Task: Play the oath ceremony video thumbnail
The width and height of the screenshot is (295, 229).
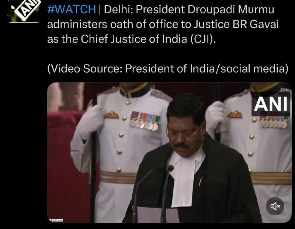Action: point(169,153)
